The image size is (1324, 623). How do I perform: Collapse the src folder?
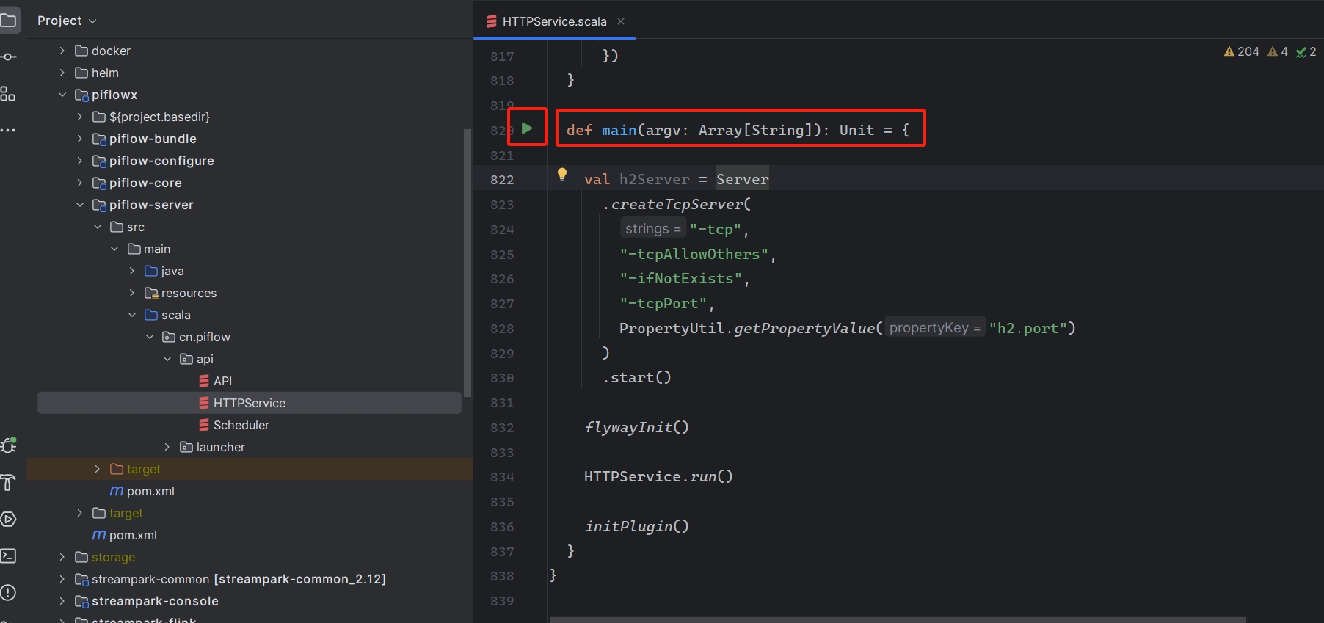[98, 227]
